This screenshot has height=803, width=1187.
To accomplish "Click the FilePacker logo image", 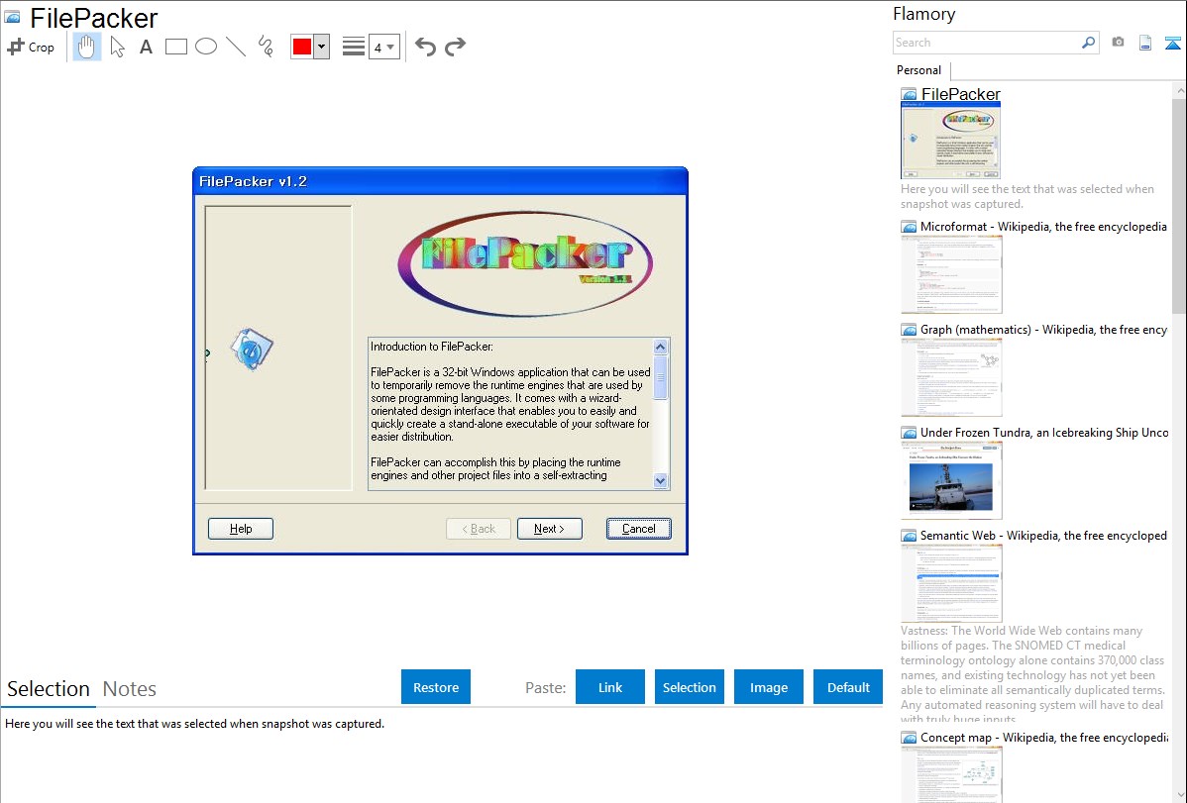I will 524,263.
